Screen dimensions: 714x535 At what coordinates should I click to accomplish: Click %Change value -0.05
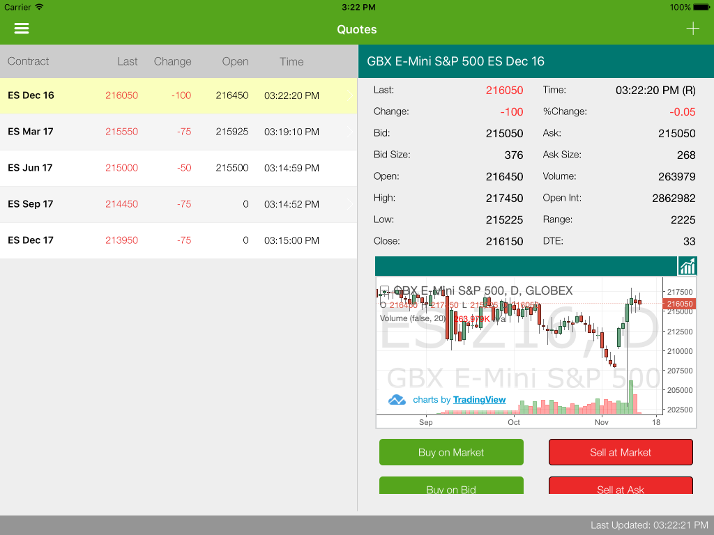click(x=682, y=112)
